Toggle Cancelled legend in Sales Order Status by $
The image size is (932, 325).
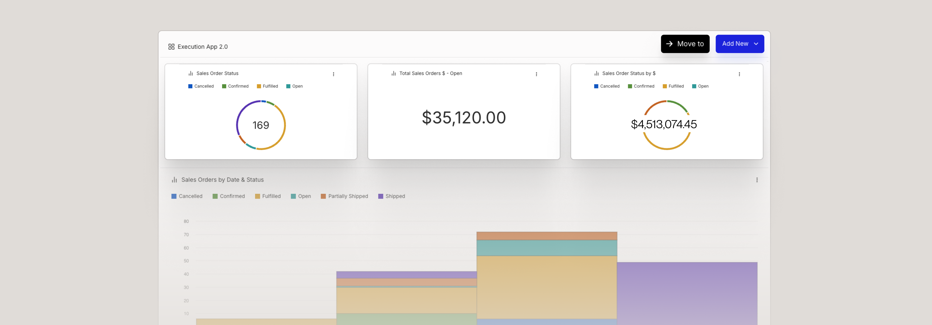coord(607,86)
